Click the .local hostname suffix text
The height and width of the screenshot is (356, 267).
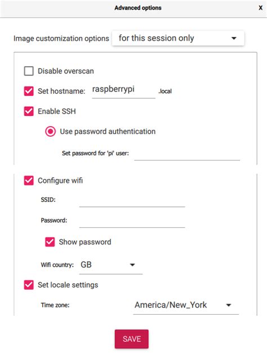click(x=165, y=92)
